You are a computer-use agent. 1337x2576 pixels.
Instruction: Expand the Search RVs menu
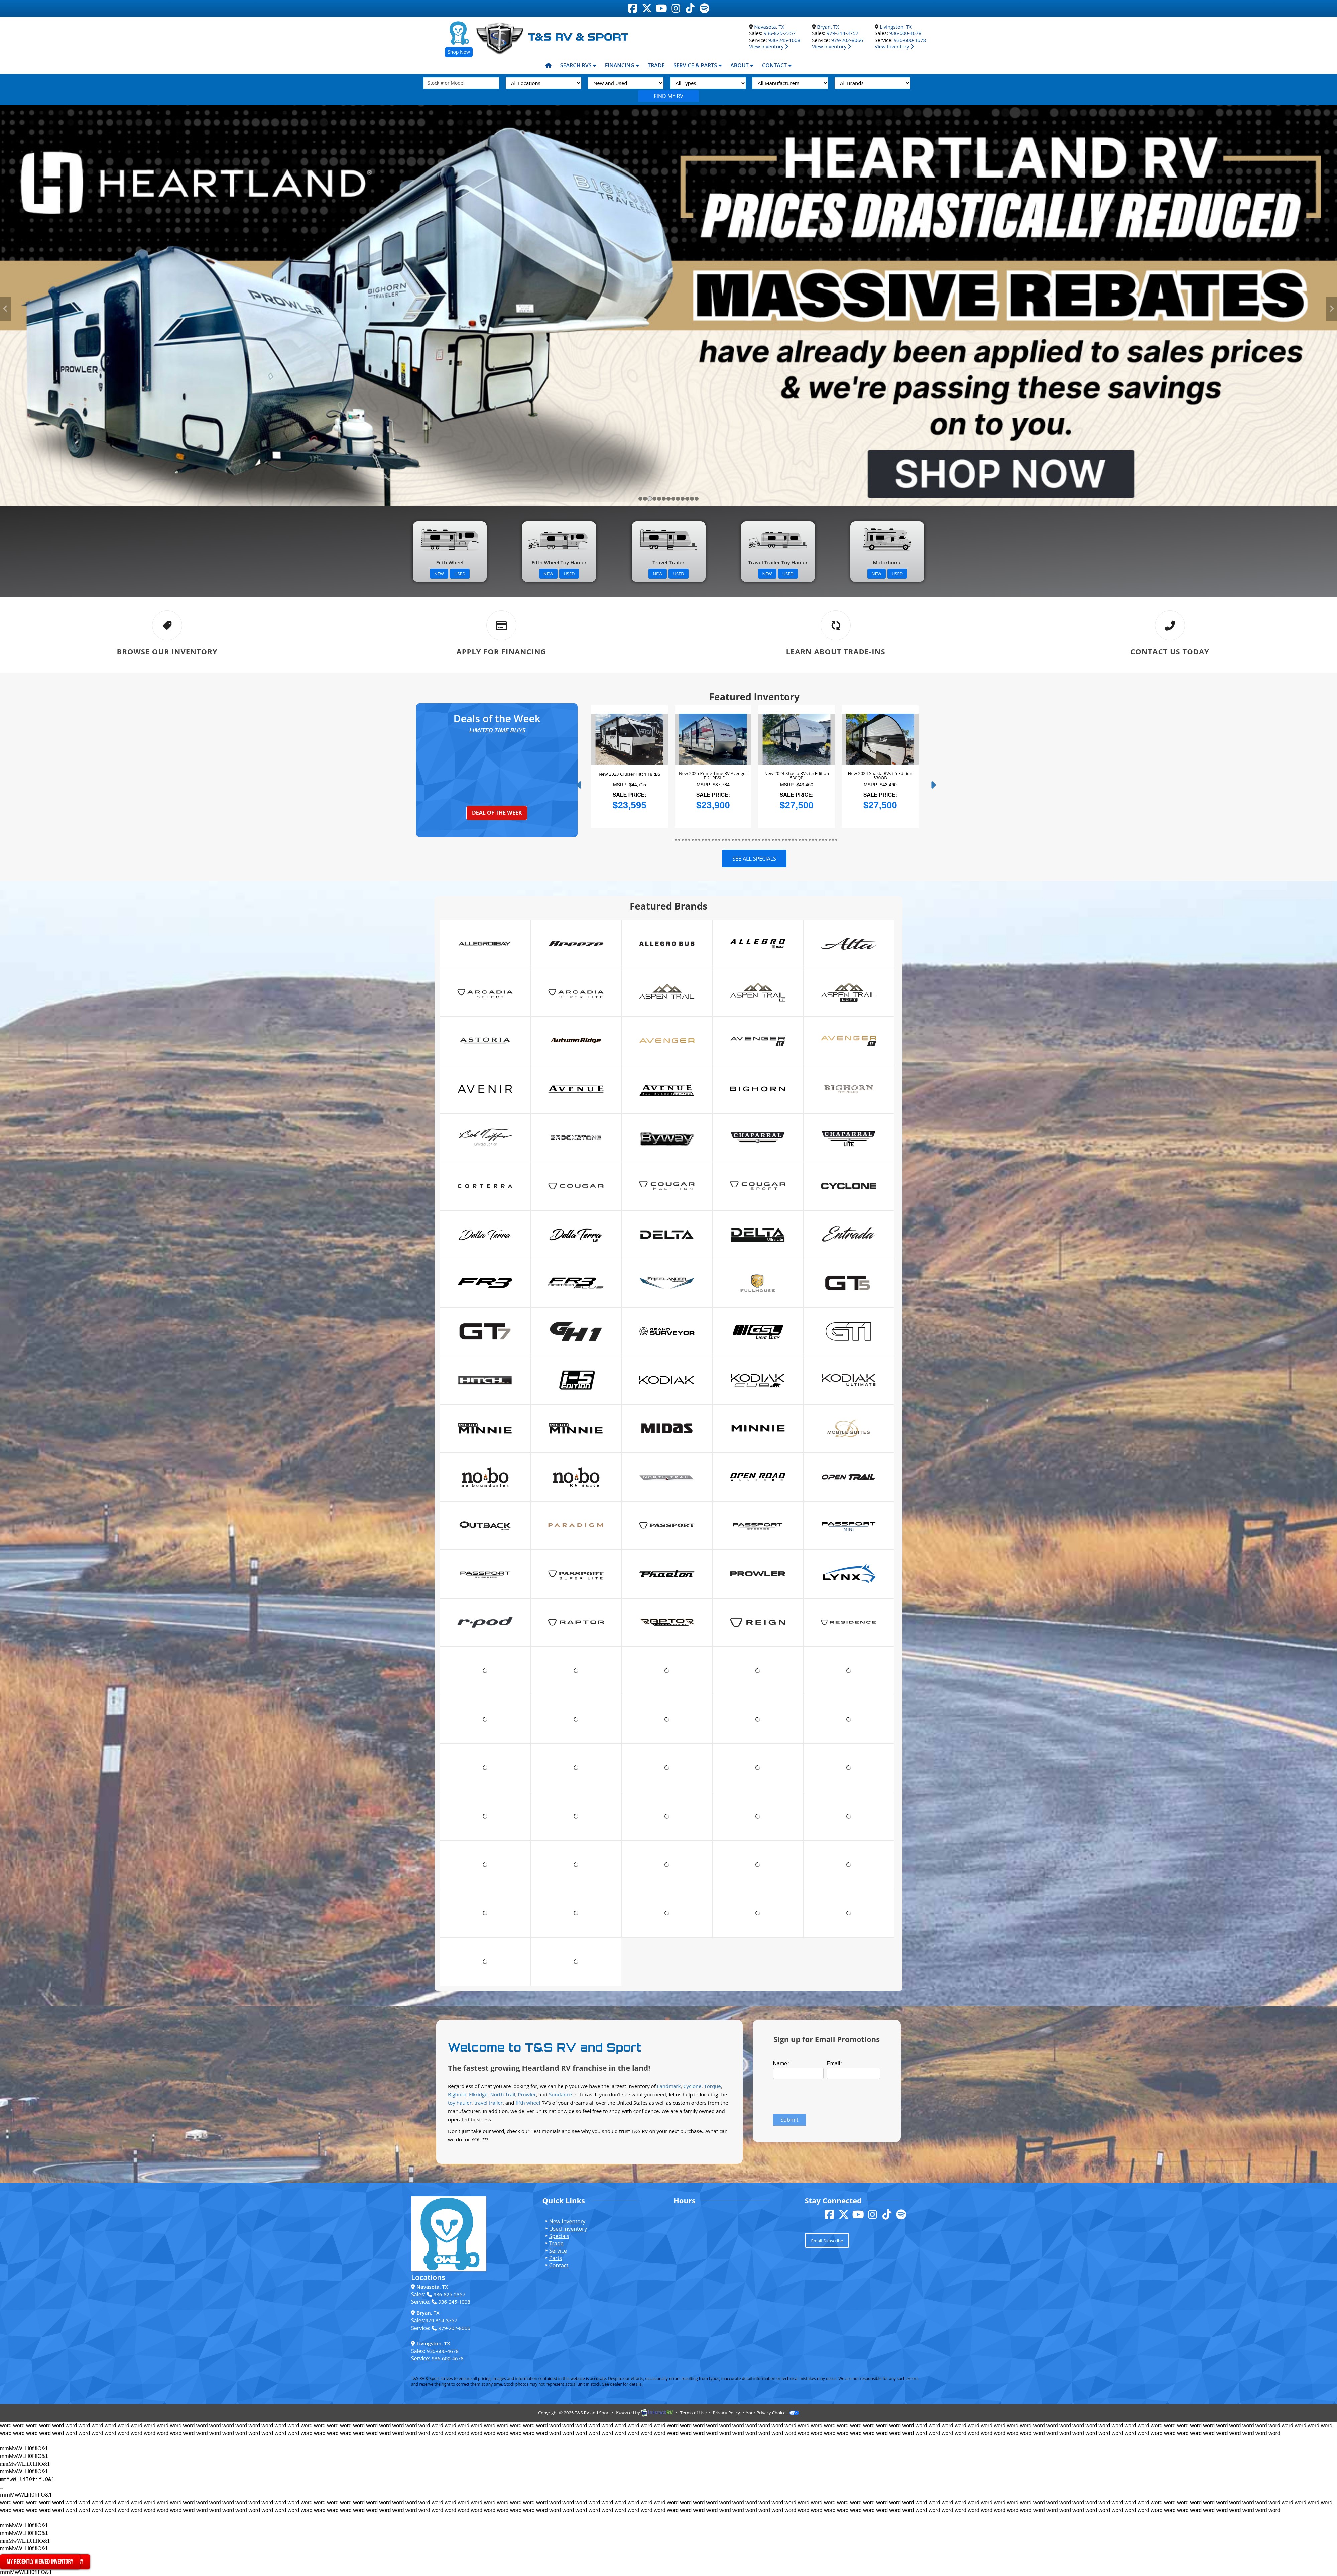(578, 65)
